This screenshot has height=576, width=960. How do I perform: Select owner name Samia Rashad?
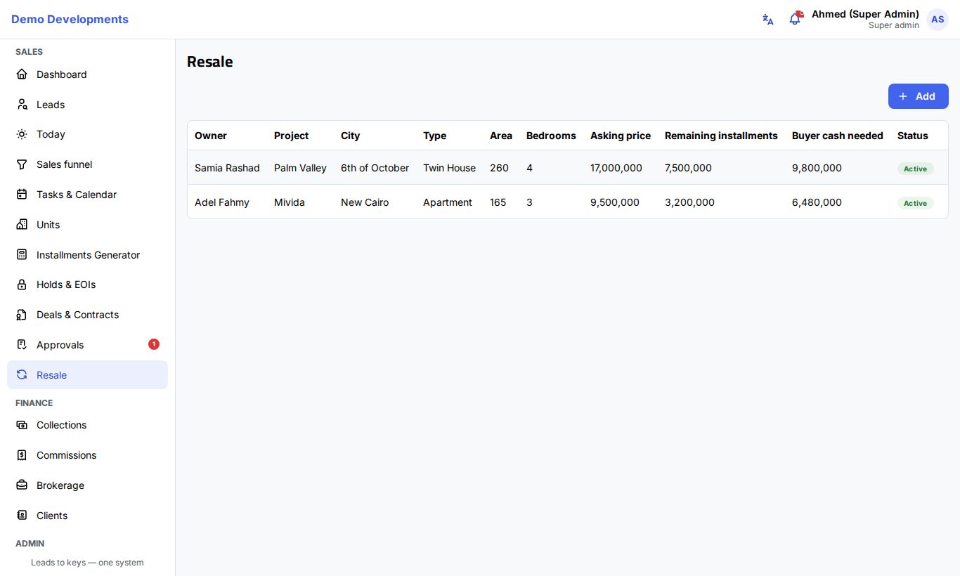click(227, 168)
